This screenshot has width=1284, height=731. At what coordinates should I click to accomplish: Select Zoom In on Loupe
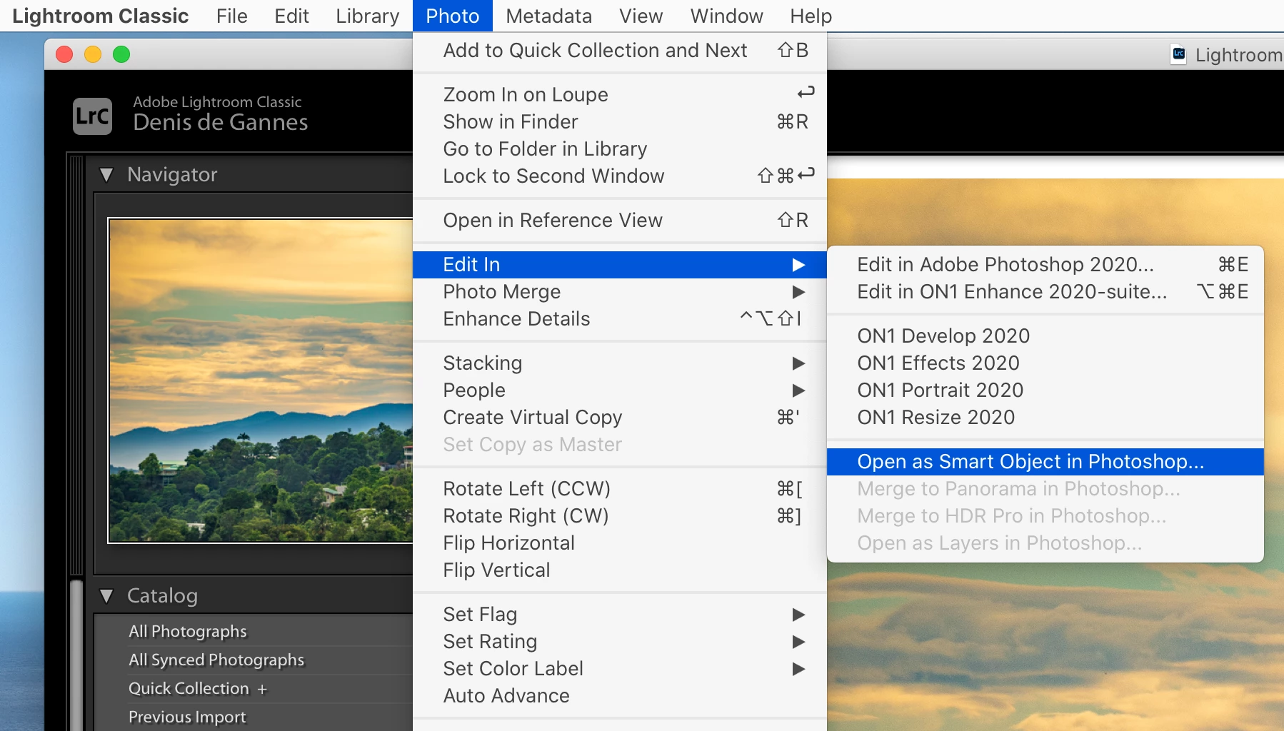(620, 95)
